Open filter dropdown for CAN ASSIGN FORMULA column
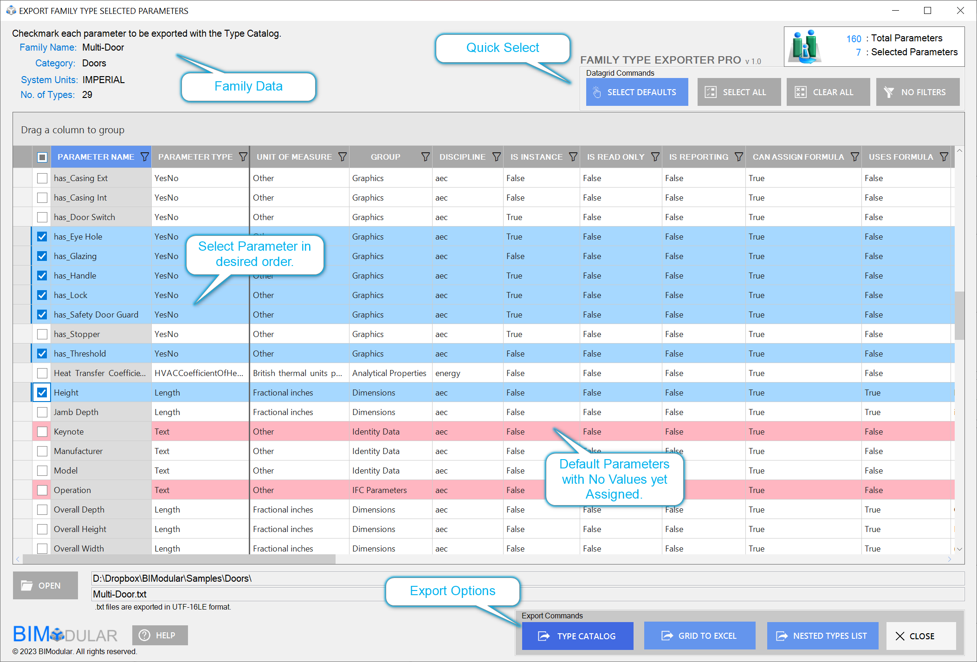The image size is (977, 662). (x=854, y=157)
